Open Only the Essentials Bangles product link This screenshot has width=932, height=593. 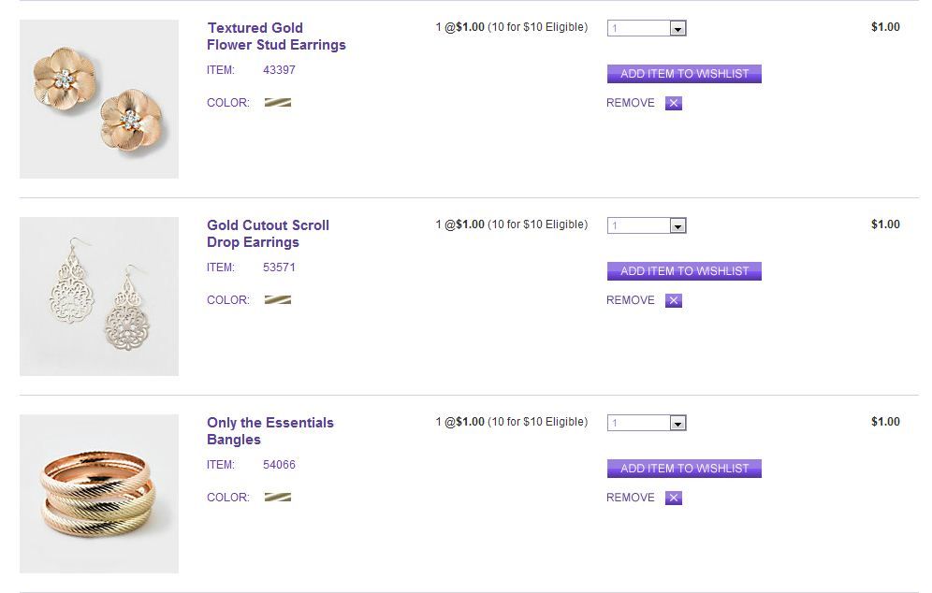(269, 431)
